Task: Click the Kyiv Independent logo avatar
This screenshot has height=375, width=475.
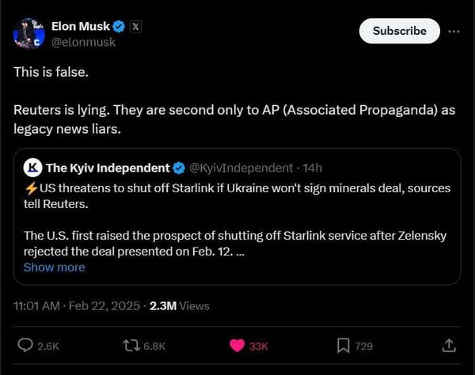Action: coord(32,168)
